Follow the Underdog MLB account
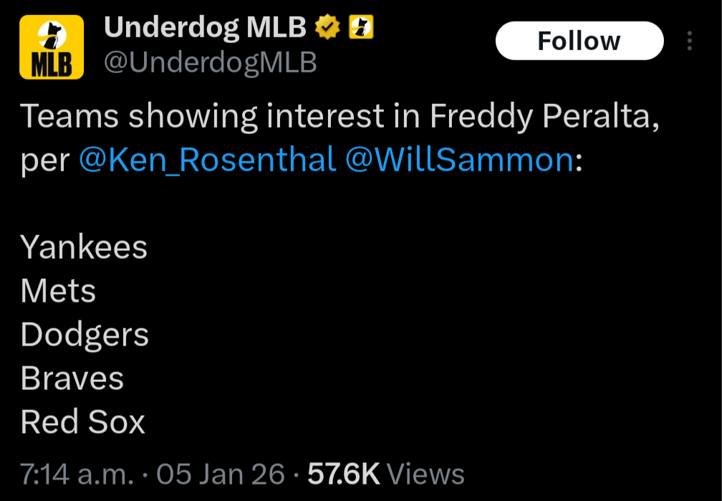 (579, 41)
